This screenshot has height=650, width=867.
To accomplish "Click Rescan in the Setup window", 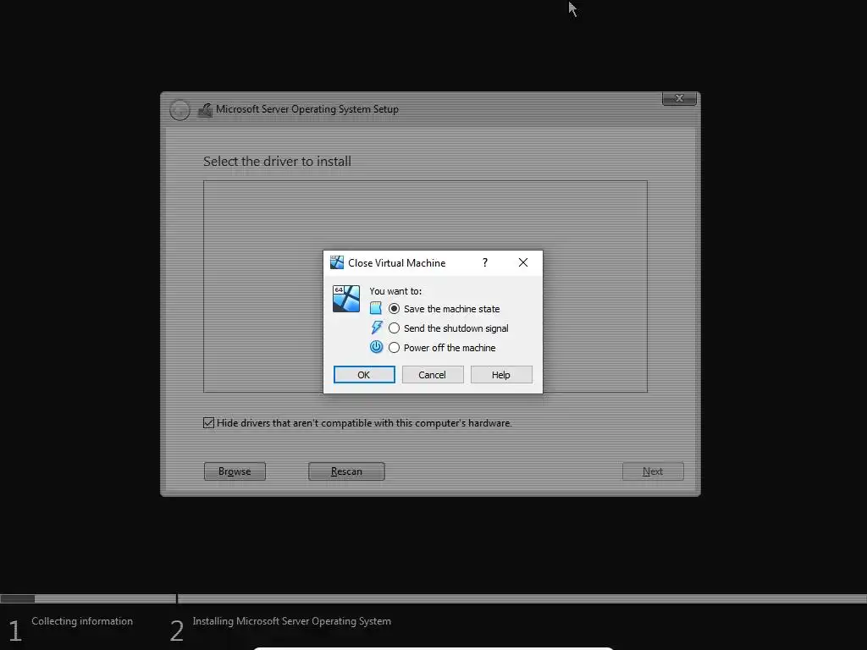I will (346, 471).
